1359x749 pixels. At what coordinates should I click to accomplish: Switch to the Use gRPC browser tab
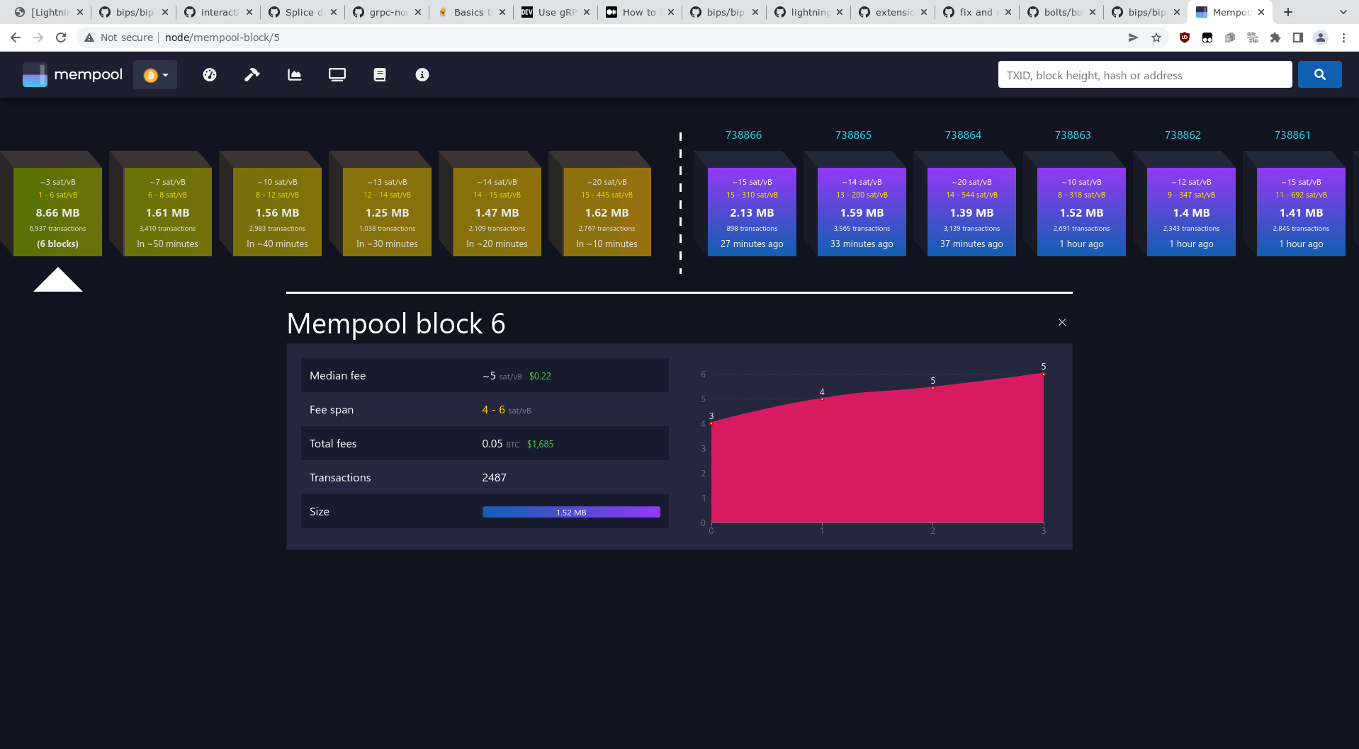[x=557, y=12]
